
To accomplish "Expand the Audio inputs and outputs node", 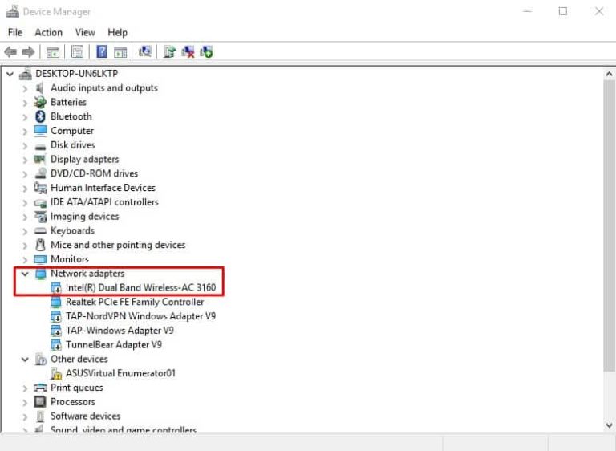I will pyautogui.click(x=26, y=88).
